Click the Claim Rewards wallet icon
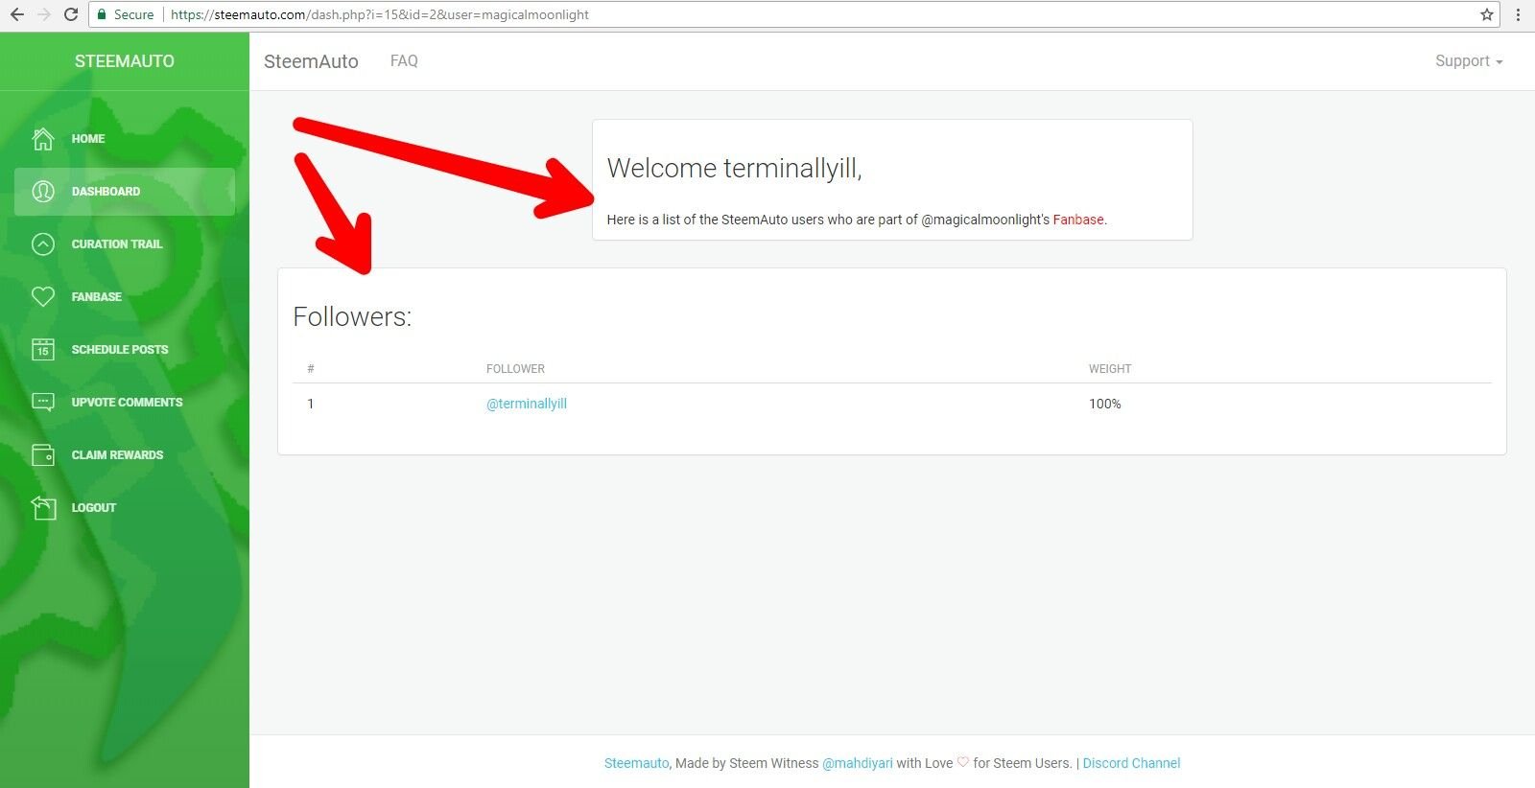The width and height of the screenshot is (1535, 788). [43, 455]
